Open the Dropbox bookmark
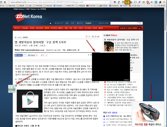Viewport: 167px width, 127px height. coord(58,6)
